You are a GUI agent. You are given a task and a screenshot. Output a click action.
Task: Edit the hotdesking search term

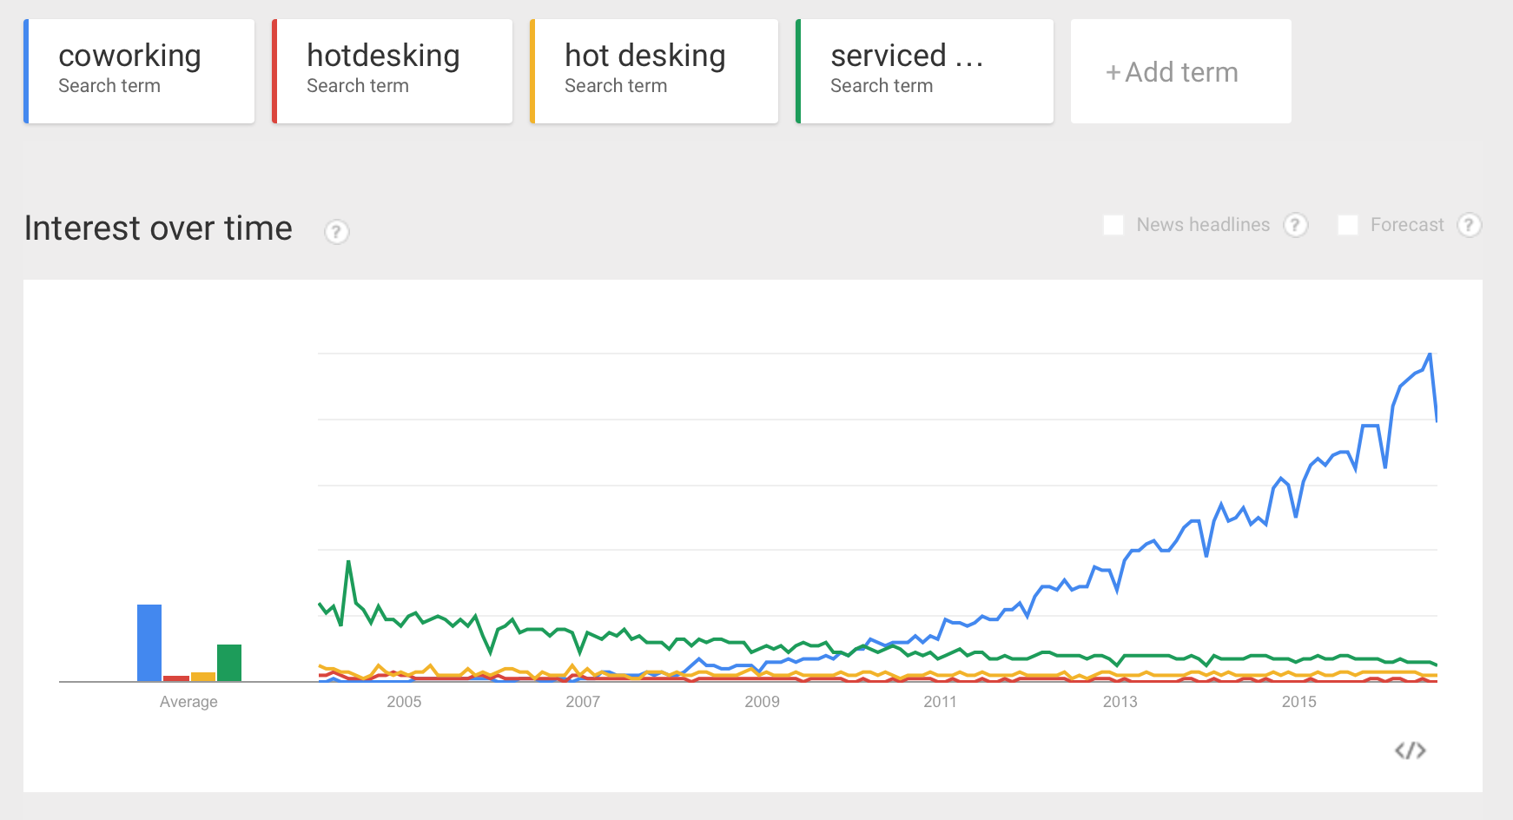click(393, 71)
